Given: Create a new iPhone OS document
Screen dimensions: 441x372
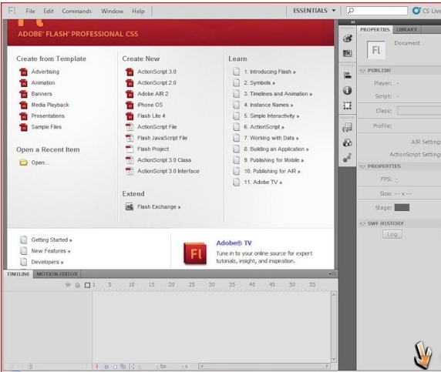Looking at the screenshot, I should pos(150,105).
